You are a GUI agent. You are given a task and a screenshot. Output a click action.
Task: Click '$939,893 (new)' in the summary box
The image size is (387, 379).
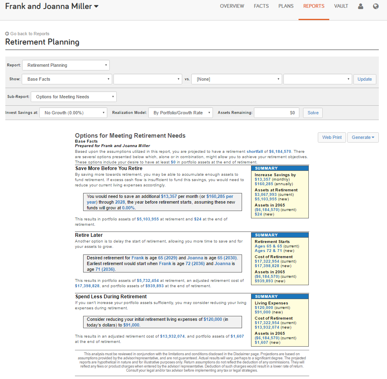270,281
